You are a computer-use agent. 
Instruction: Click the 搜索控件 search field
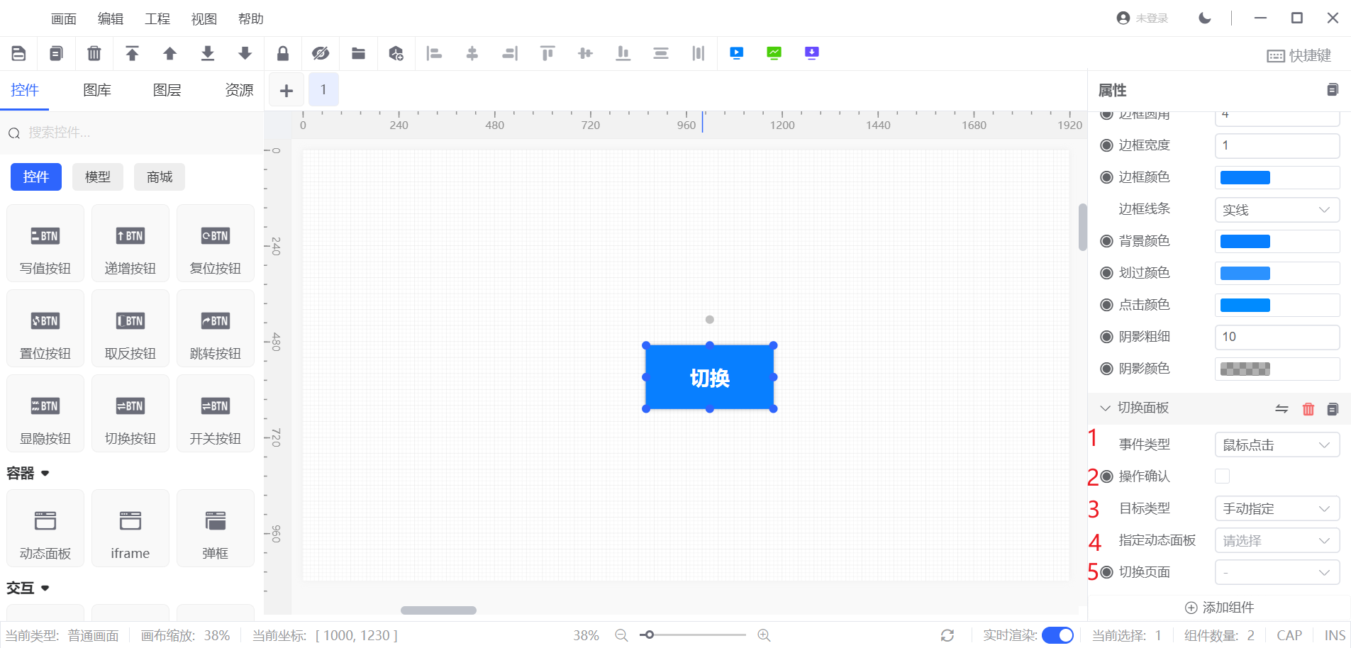[135, 133]
